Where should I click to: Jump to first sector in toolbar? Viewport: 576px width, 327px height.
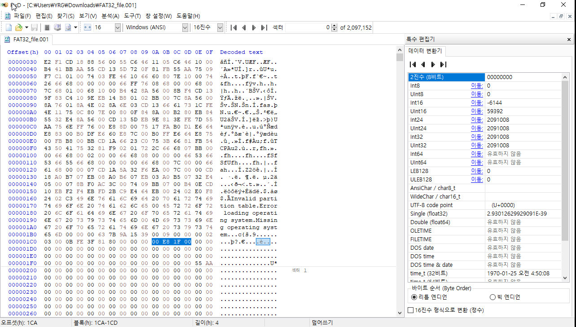click(x=233, y=27)
